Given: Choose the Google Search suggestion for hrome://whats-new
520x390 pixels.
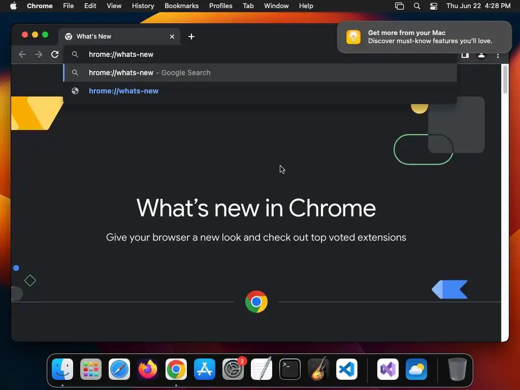Looking at the screenshot, I should [x=260, y=73].
